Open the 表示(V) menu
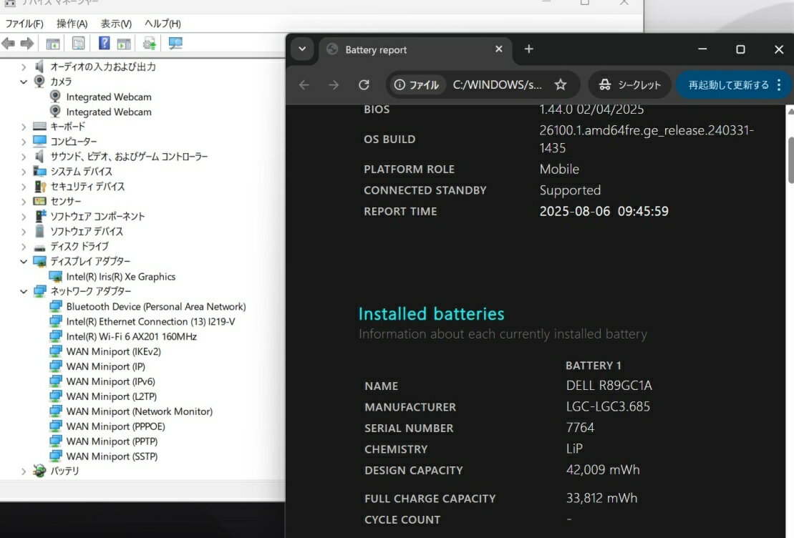794x538 pixels. 116,24
